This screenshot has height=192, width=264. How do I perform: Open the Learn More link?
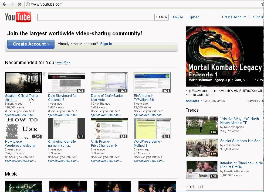tap(63, 62)
